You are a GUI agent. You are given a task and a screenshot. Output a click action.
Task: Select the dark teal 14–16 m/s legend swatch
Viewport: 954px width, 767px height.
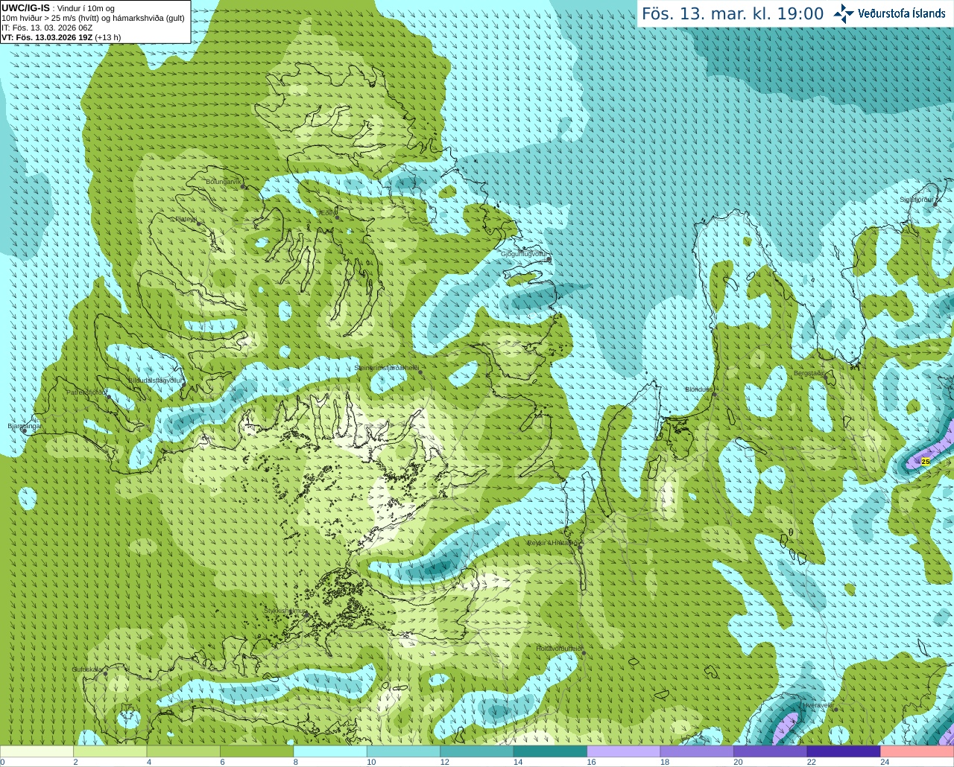pos(550,751)
